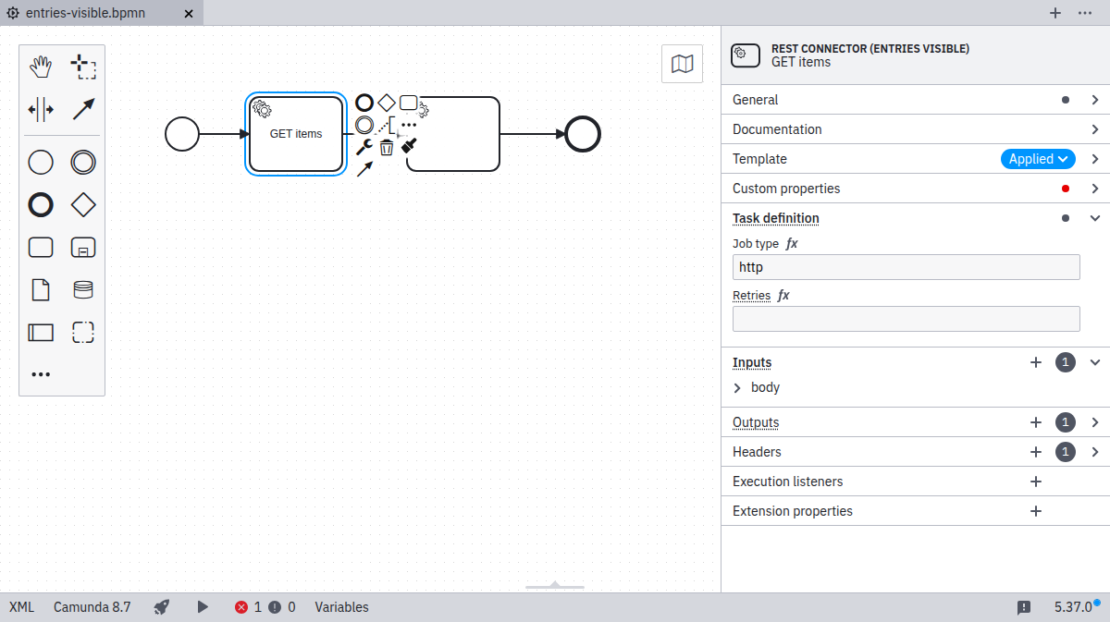The image size is (1110, 622).
Task: Open the Applied template dropdown
Action: pos(1037,159)
